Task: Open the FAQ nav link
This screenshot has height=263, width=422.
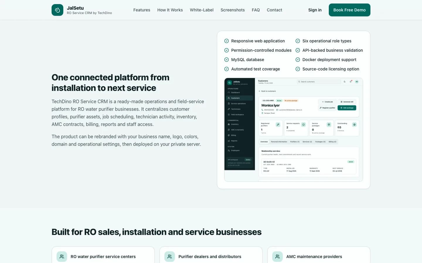Action: (256, 10)
